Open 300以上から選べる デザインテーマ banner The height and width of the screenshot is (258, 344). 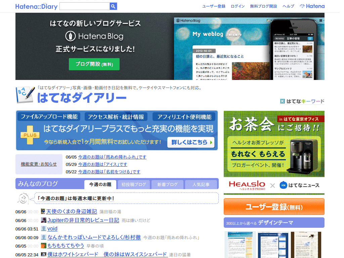pos(274,223)
